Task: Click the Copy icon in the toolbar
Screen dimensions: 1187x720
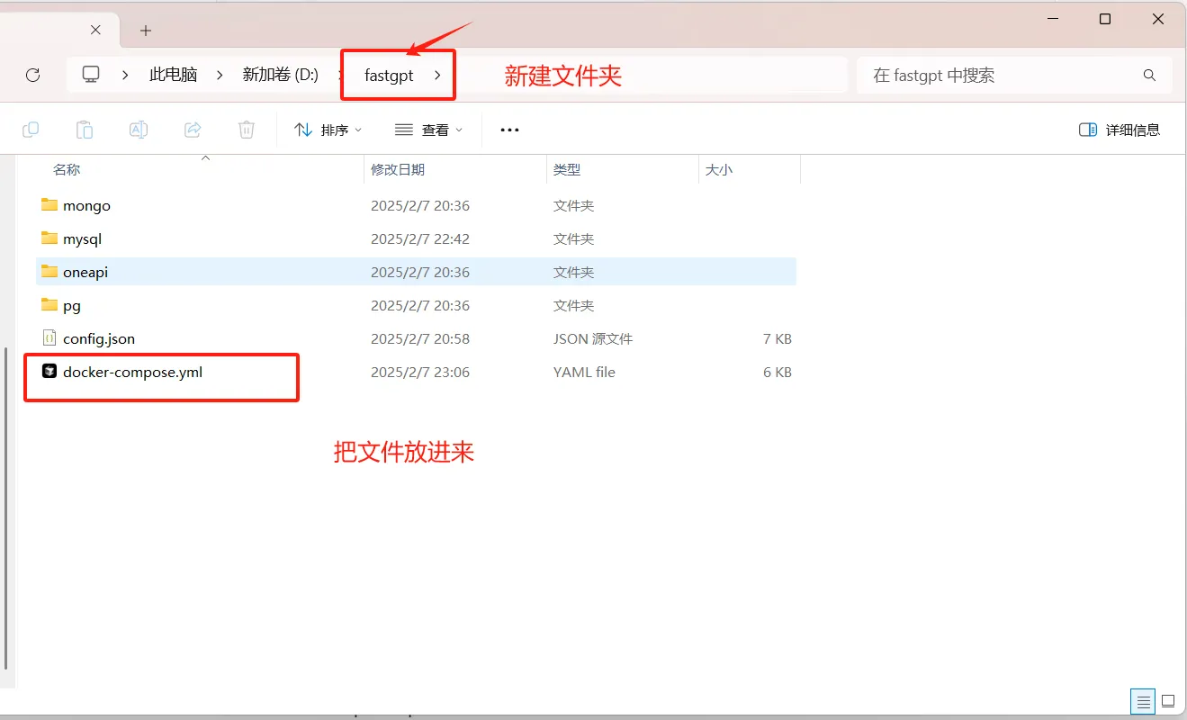Action: pos(31,130)
